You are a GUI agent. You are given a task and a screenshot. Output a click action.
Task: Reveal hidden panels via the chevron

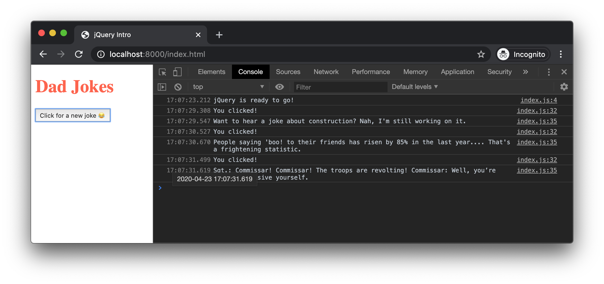click(x=525, y=72)
